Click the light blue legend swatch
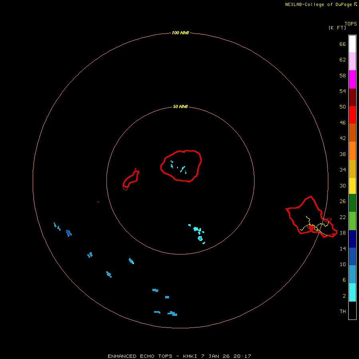The height and width of the screenshot is (359, 359). coord(352,274)
